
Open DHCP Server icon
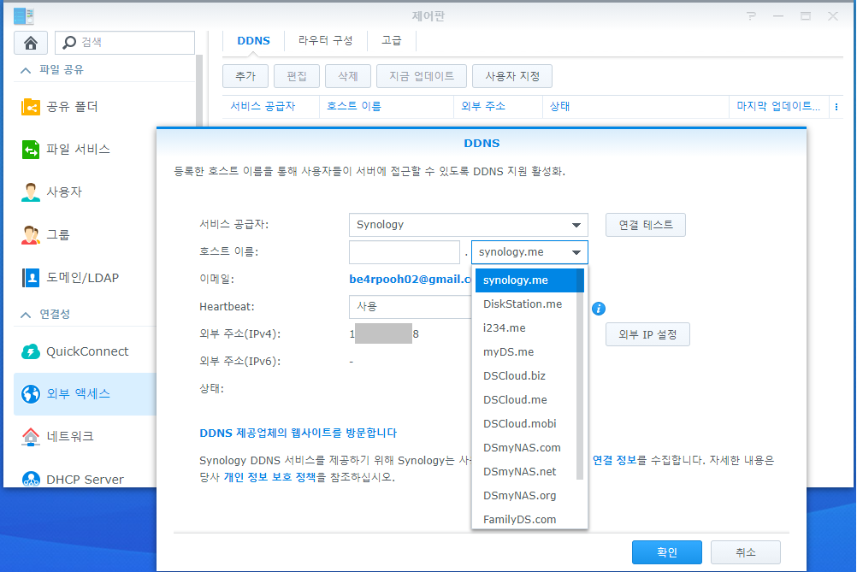(31, 479)
